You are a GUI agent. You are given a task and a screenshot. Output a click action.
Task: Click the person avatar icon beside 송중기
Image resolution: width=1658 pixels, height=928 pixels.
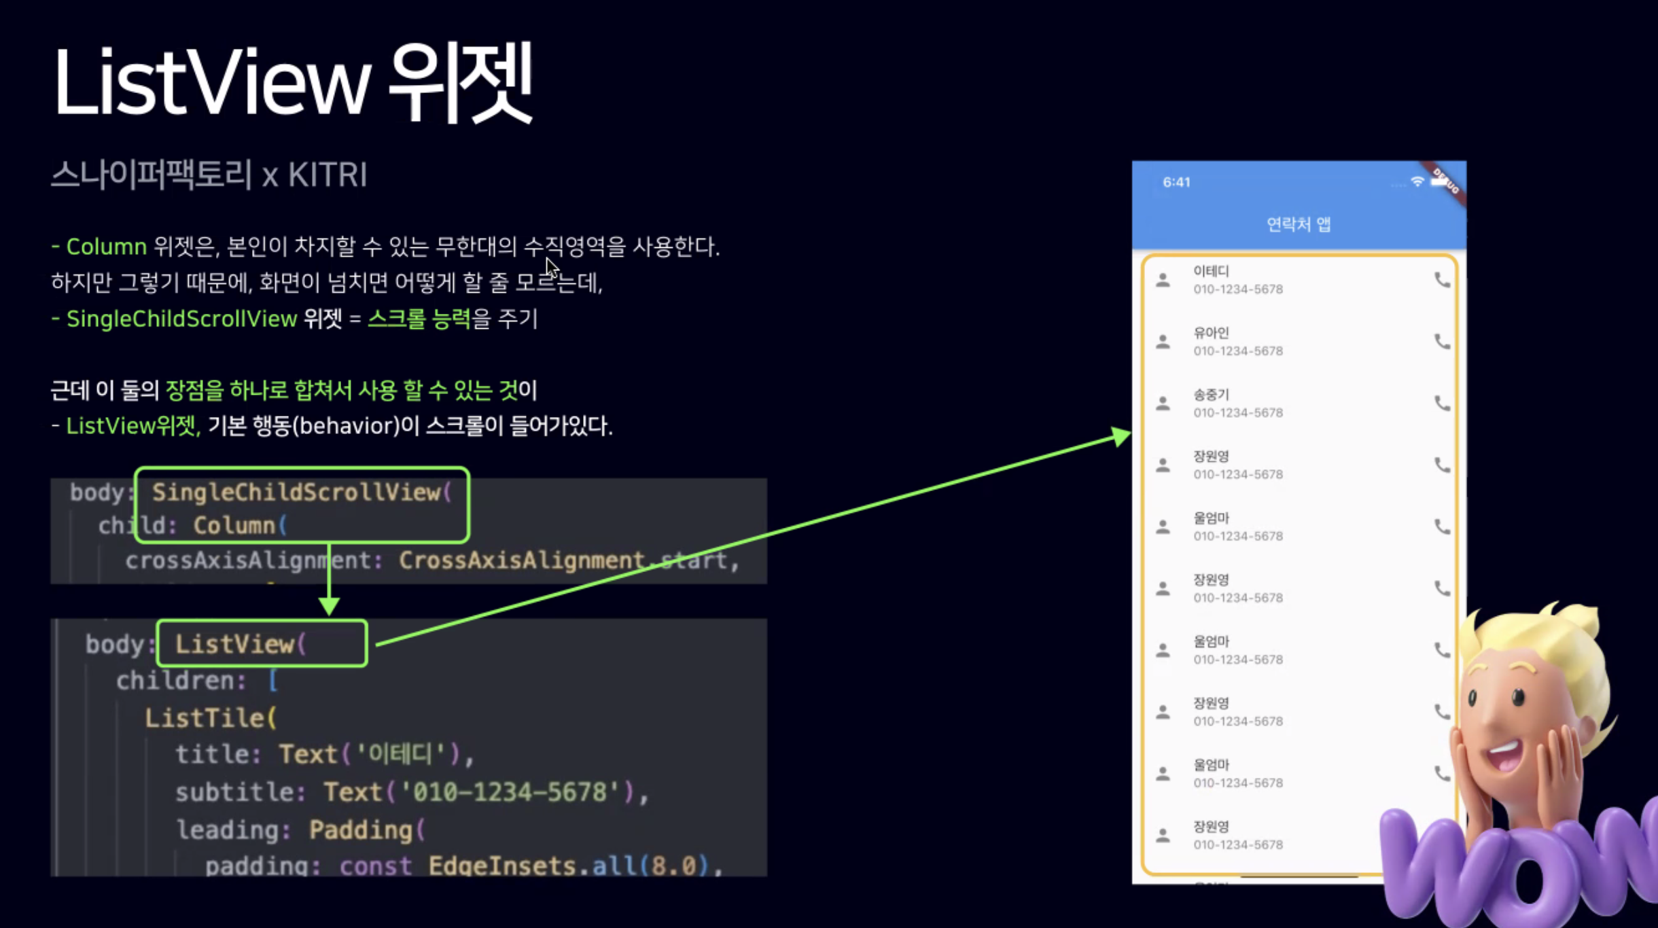[x=1163, y=404]
